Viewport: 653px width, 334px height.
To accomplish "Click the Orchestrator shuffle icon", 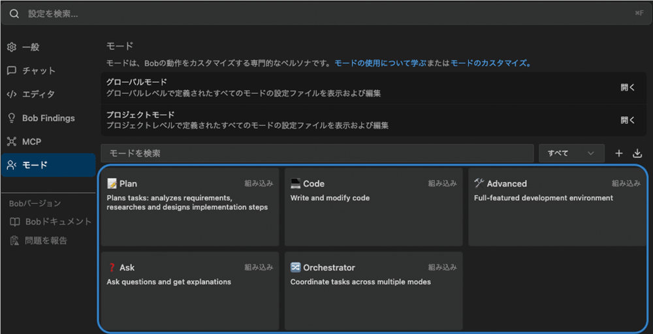I will click(x=295, y=267).
